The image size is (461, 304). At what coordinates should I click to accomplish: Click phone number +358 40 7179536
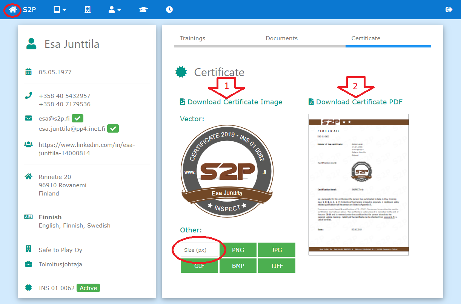65,104
